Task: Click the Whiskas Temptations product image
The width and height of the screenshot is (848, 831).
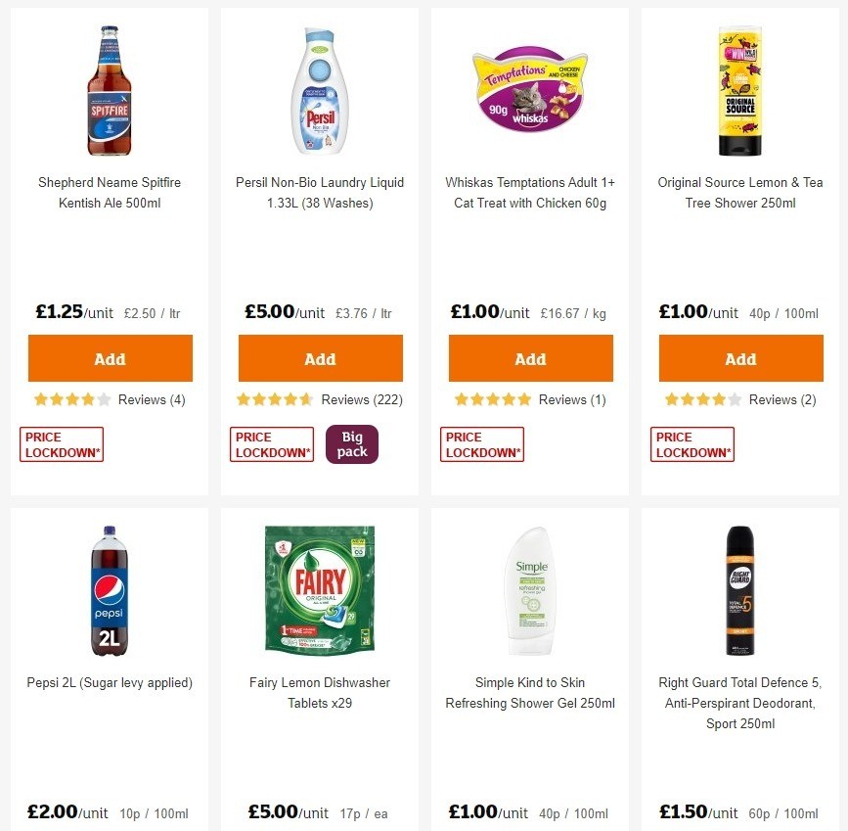Action: tap(530, 90)
